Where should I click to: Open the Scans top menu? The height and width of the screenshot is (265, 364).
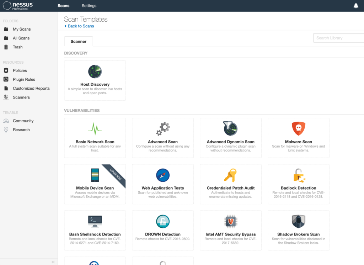coord(63,6)
